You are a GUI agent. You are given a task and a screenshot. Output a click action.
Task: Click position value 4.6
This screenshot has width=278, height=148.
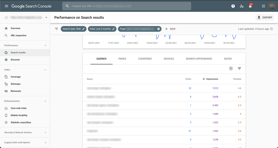[239, 88]
